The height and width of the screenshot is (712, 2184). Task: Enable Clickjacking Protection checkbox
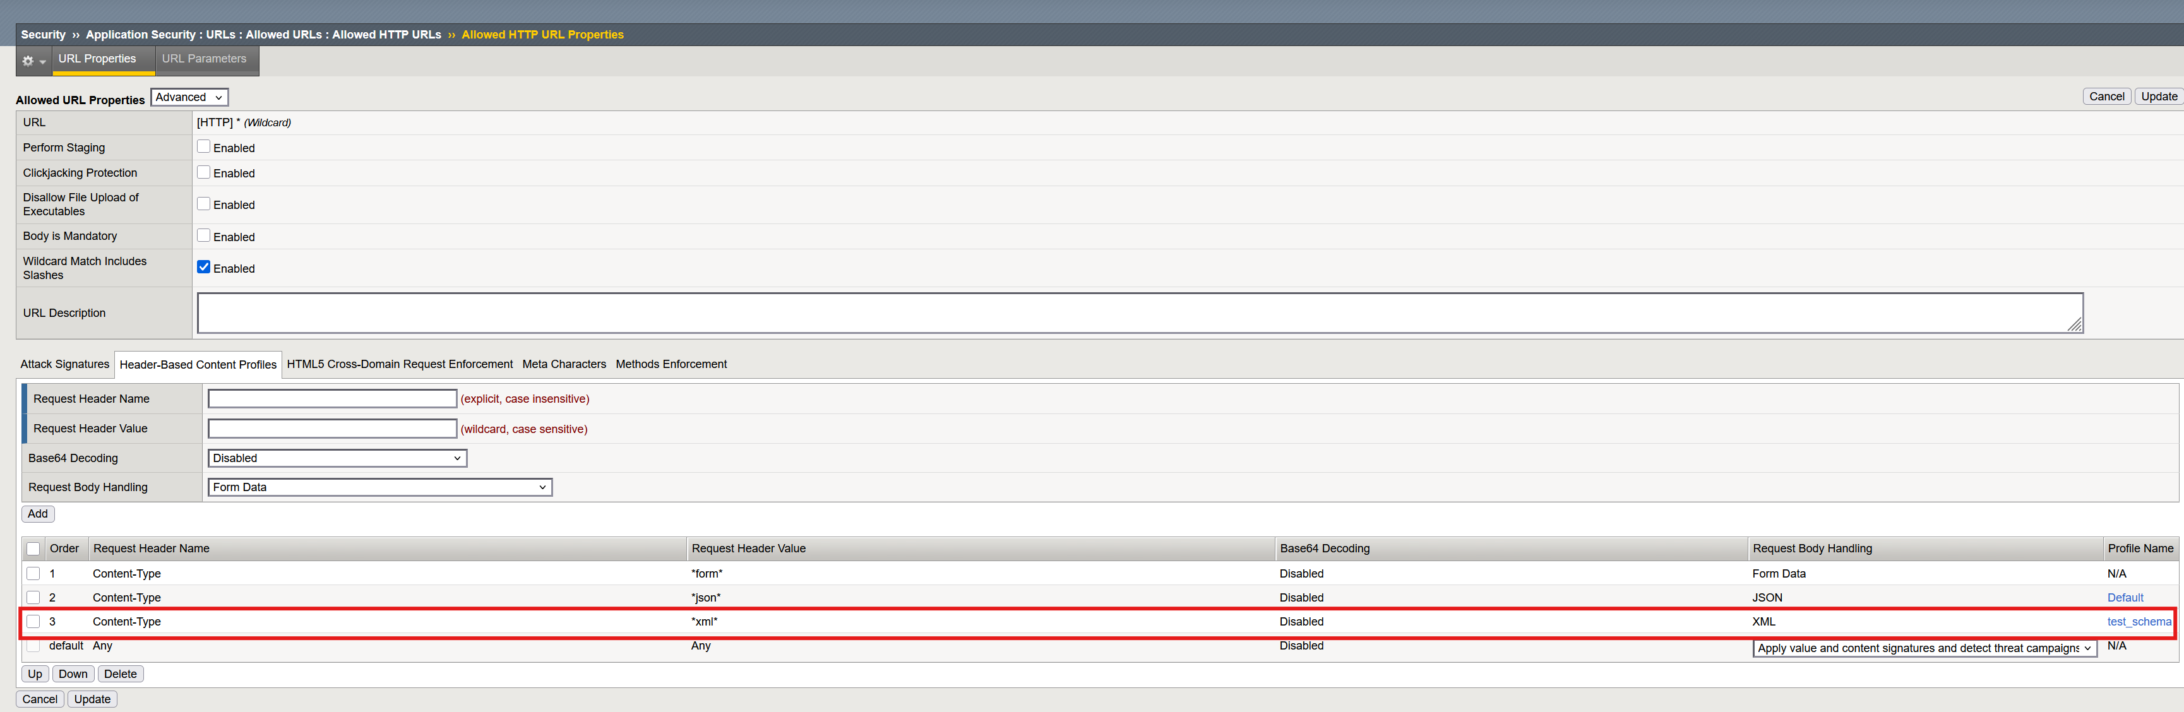pos(203,172)
